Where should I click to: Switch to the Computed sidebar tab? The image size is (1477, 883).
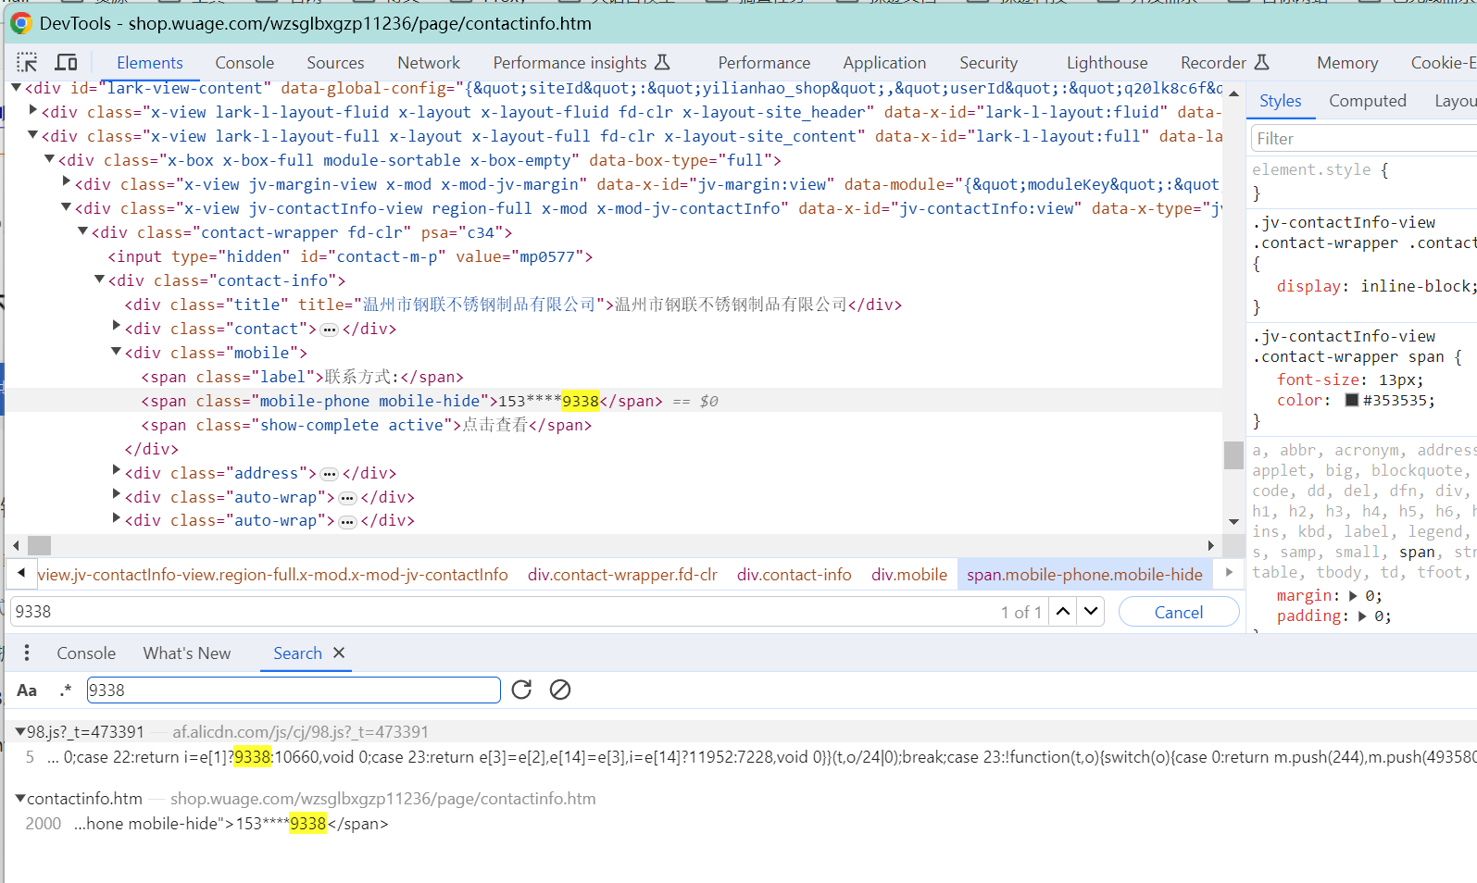1368,101
